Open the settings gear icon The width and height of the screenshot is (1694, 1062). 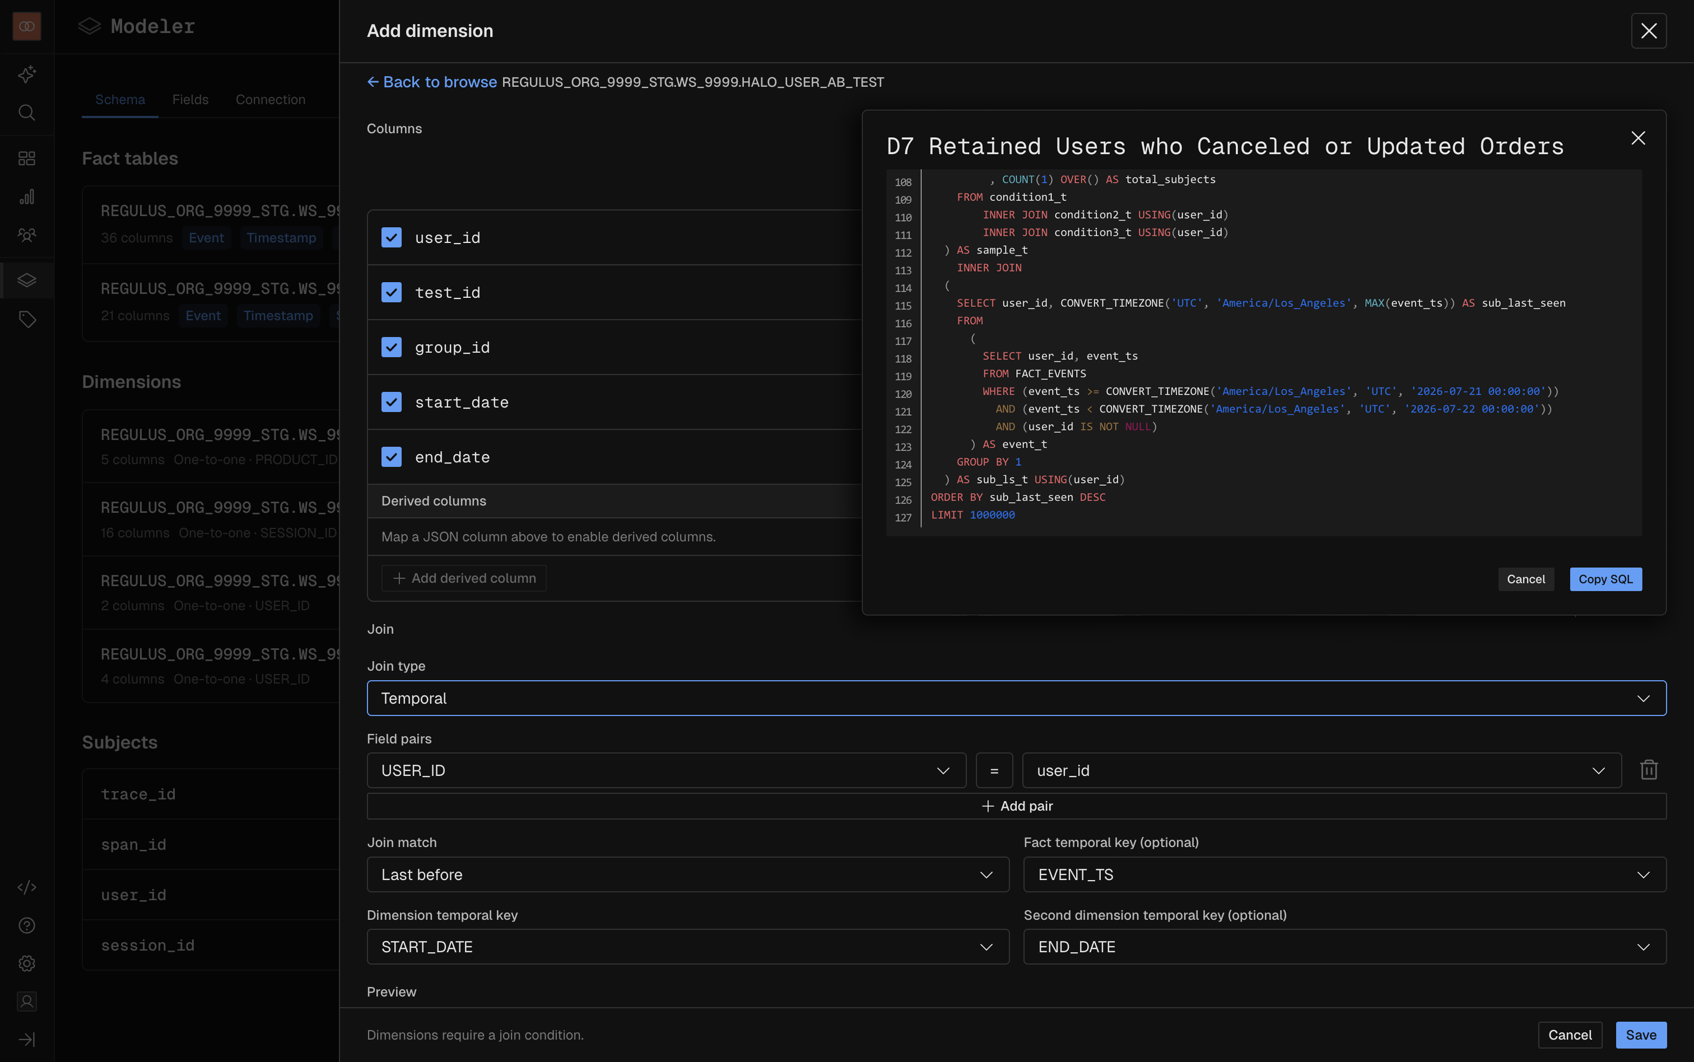tap(27, 963)
